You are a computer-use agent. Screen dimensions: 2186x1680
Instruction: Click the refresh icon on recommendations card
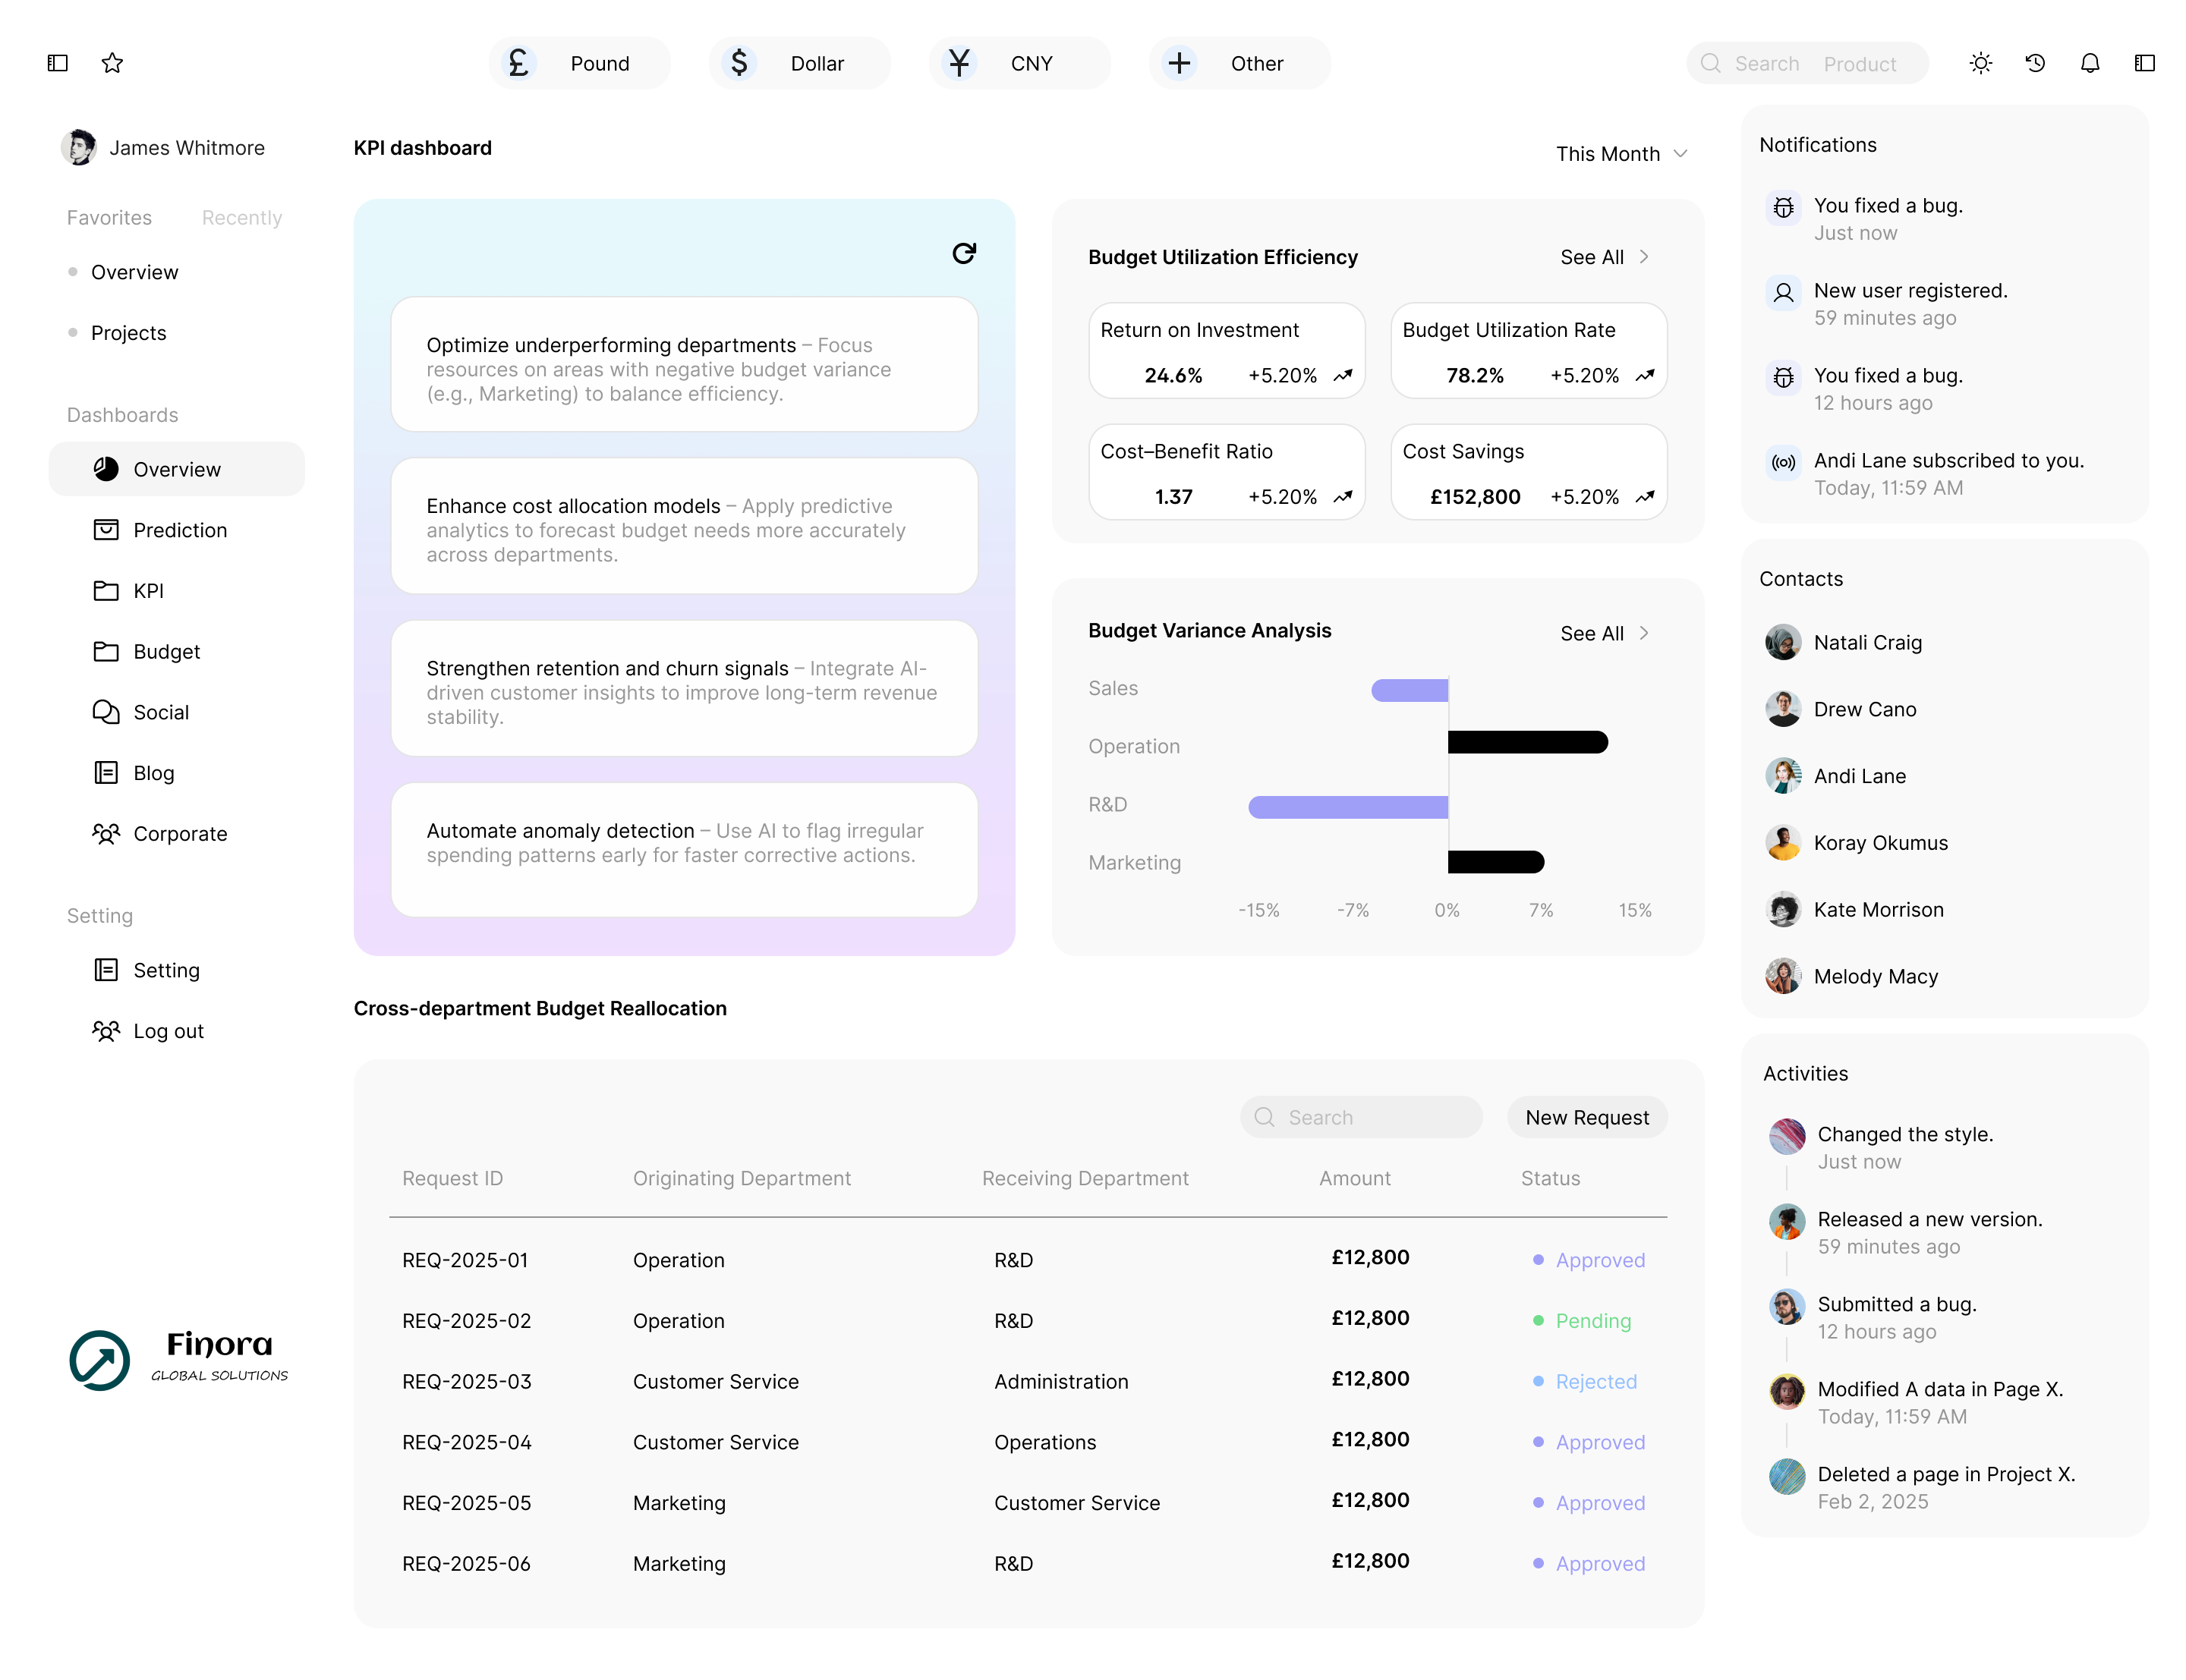click(x=963, y=253)
